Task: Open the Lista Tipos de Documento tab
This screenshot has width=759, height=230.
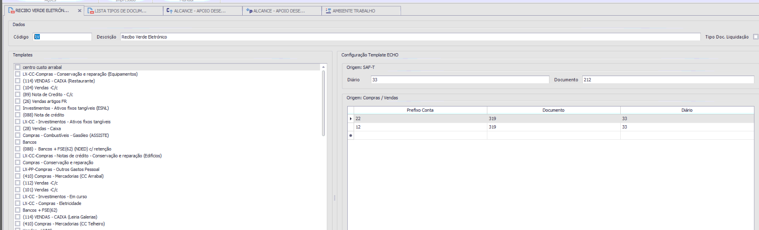Action: click(x=120, y=11)
